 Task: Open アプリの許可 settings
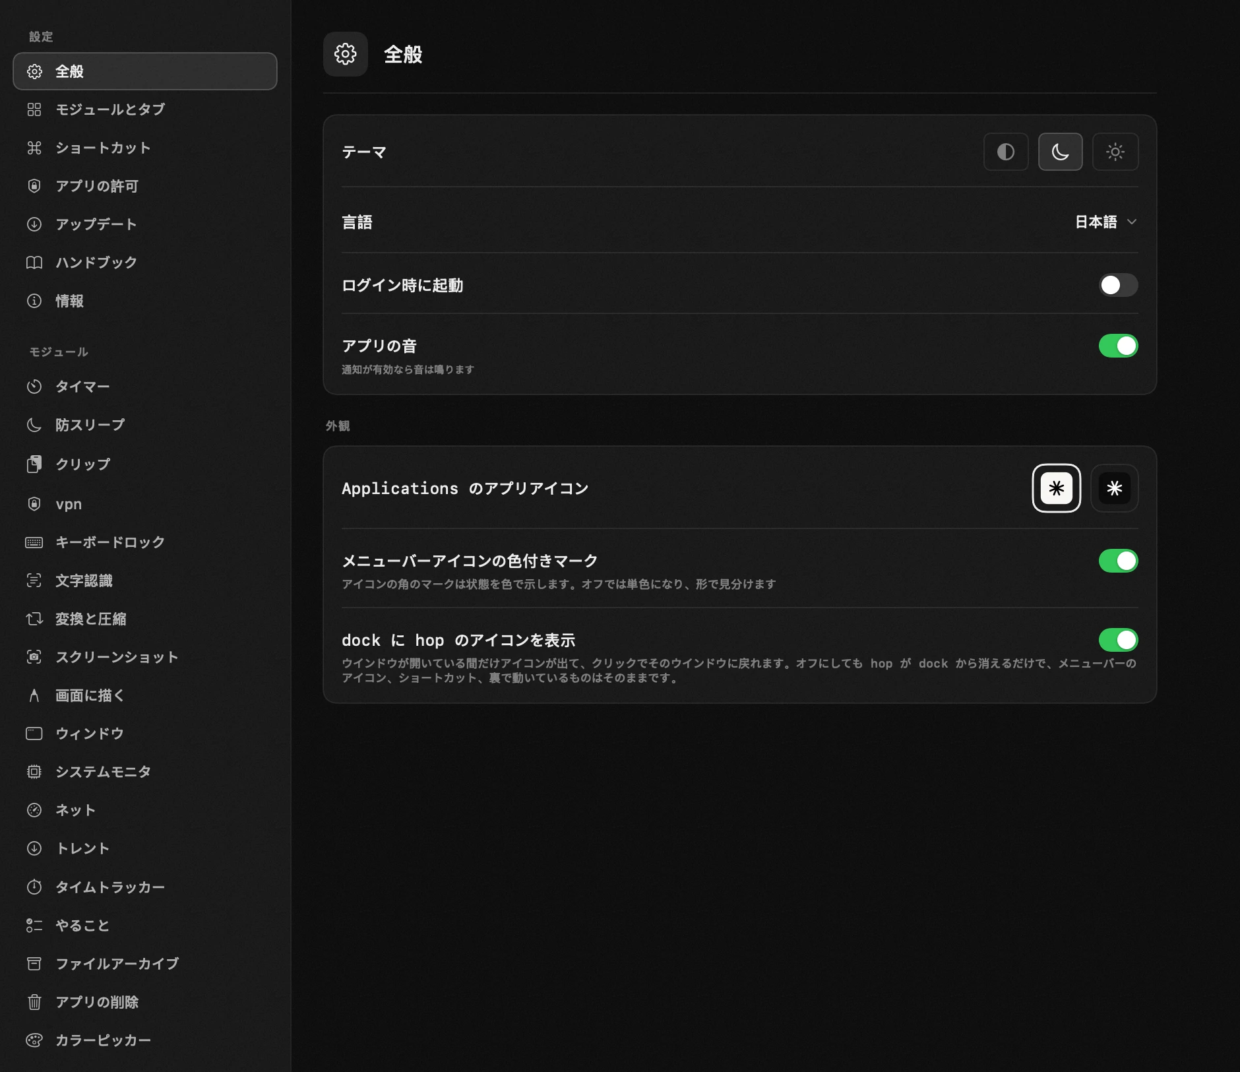(x=145, y=186)
